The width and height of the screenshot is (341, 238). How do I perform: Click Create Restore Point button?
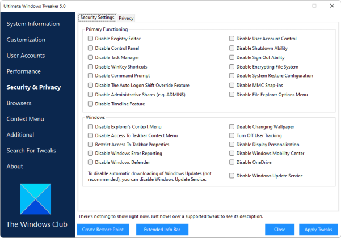(103, 229)
